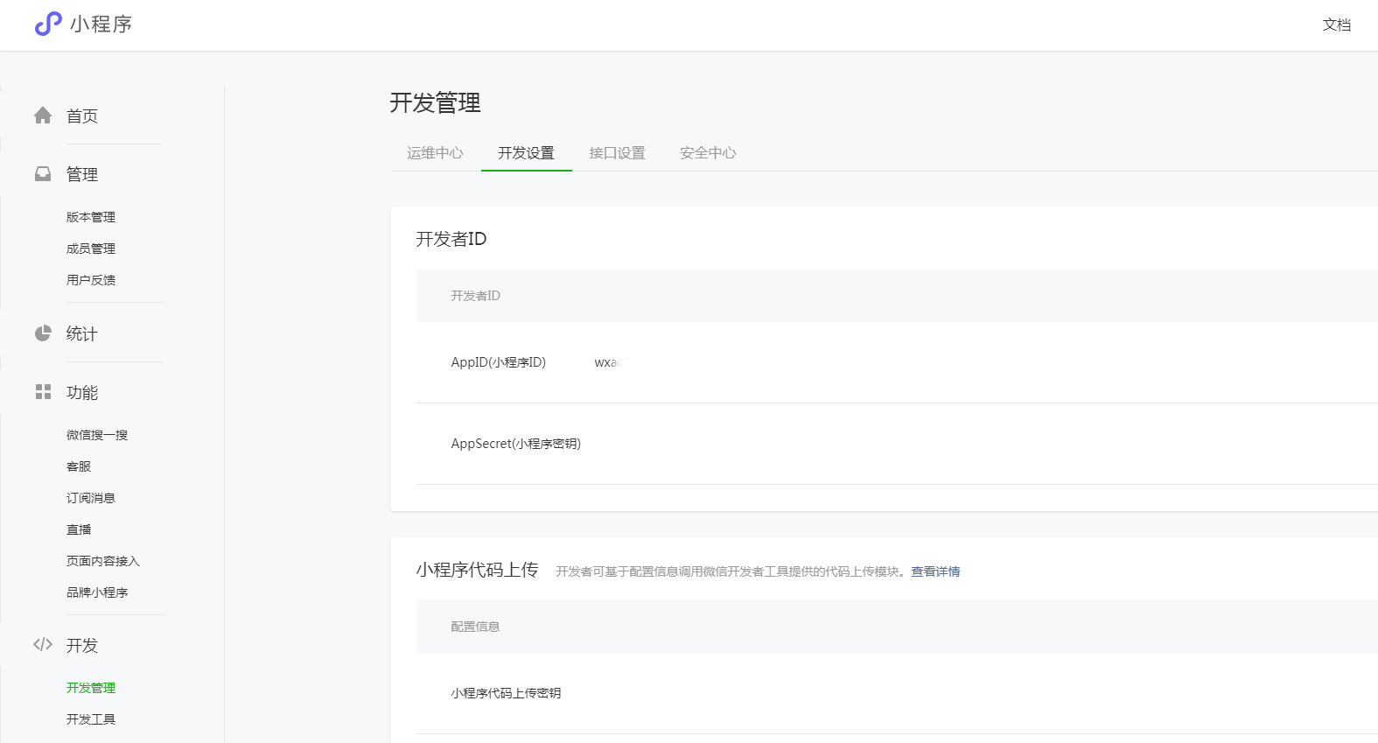Select the 开发设置 tab
The height and width of the screenshot is (743, 1378).
(x=526, y=153)
